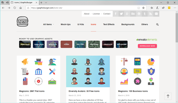Image resolution: width=178 pixels, height=103 pixels.
Task: Open Magicons: 2867 Flat Icons post title
Action: [x=32, y=91]
